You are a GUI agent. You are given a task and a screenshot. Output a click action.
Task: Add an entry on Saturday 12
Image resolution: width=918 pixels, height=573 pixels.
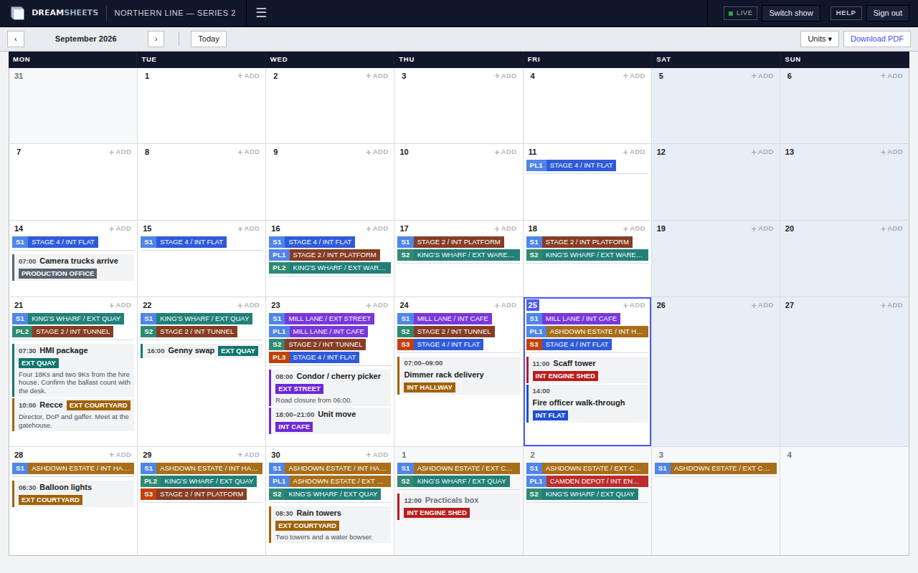click(762, 152)
